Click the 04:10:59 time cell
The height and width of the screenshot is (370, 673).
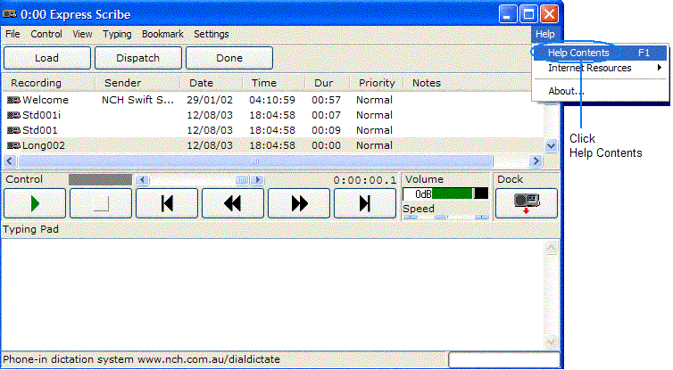(x=272, y=100)
